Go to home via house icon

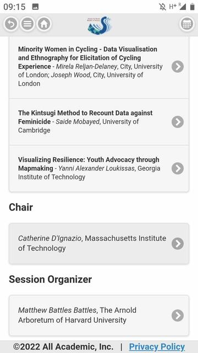tap(44, 24)
